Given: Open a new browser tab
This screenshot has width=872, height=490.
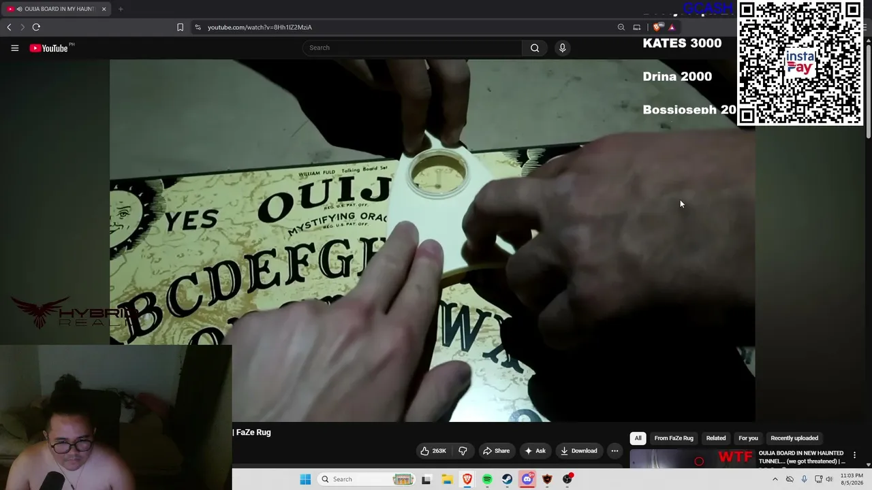Looking at the screenshot, I should (121, 9).
